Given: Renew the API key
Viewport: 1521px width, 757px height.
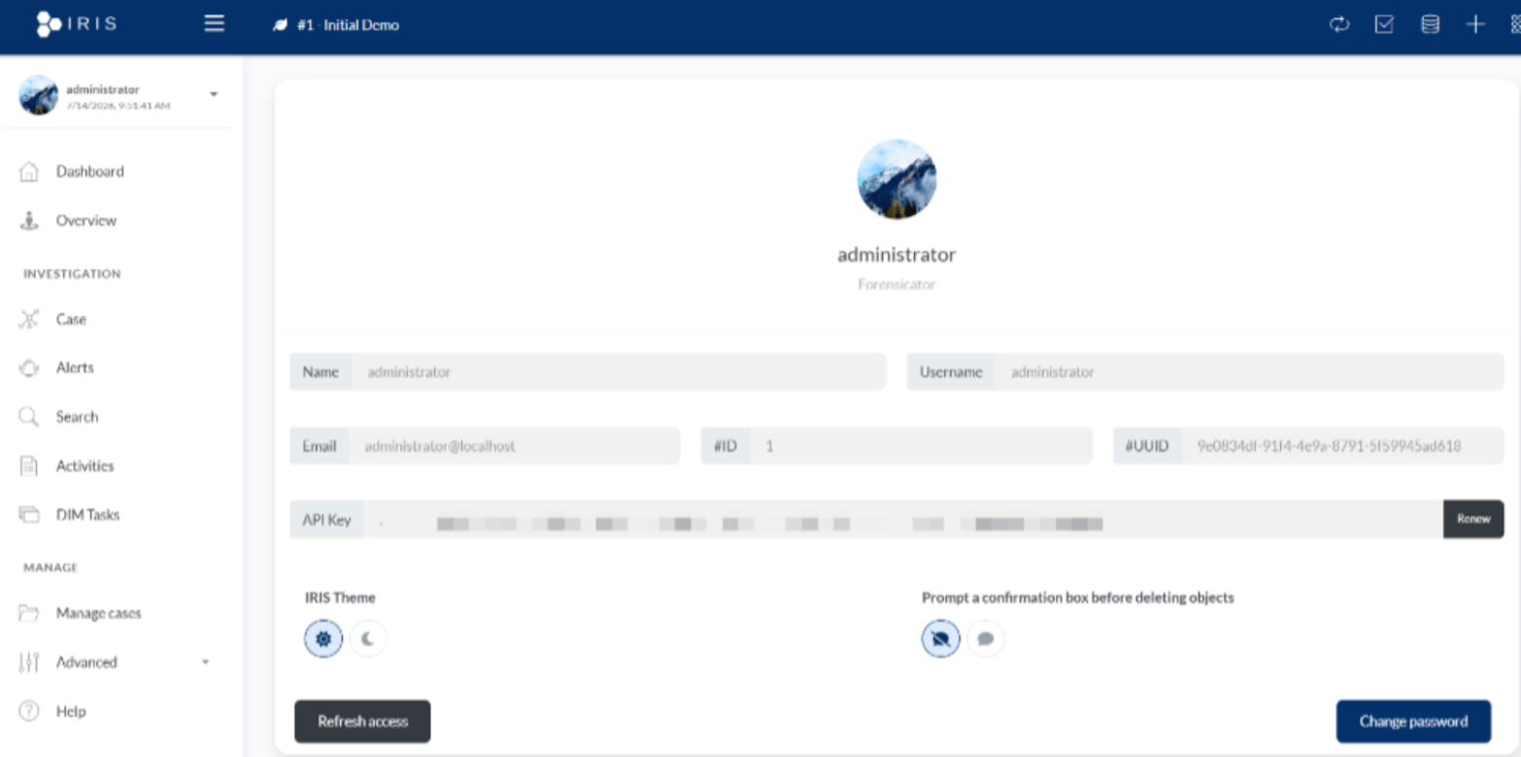Looking at the screenshot, I should (x=1473, y=519).
